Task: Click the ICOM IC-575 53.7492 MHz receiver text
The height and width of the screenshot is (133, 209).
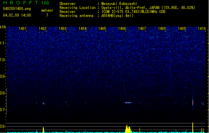Action: pyautogui.click(x=133, y=12)
